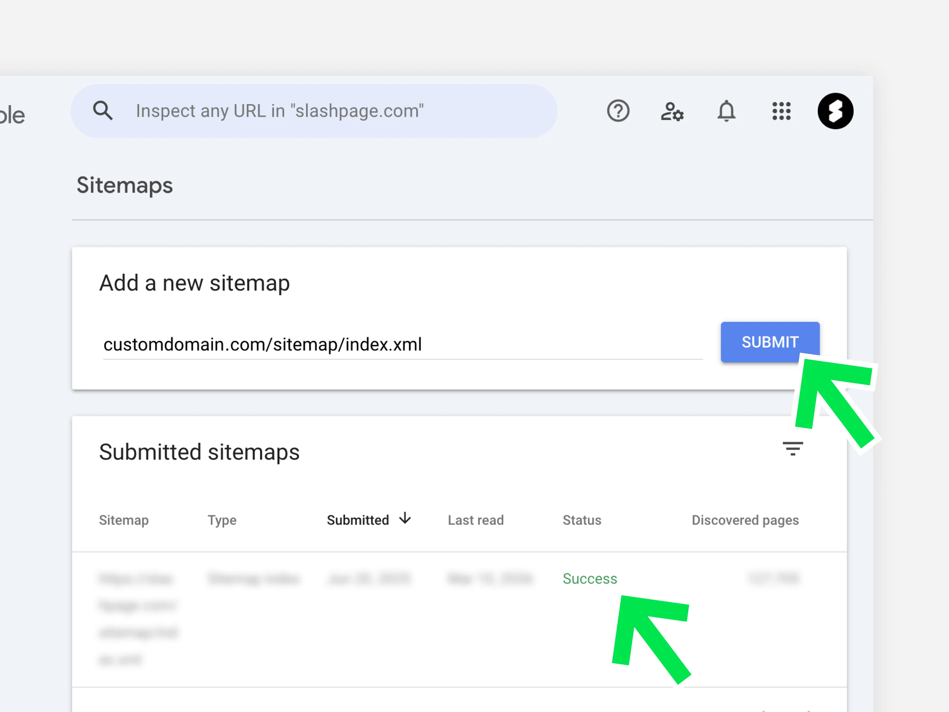Click the black account avatar
This screenshot has height=712, width=949.
coord(835,111)
